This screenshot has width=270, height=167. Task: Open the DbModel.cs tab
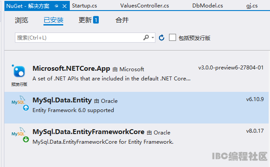pos(208,6)
